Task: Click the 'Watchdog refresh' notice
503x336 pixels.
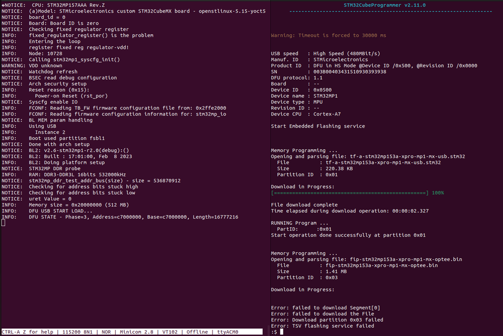Action: coord(39,72)
